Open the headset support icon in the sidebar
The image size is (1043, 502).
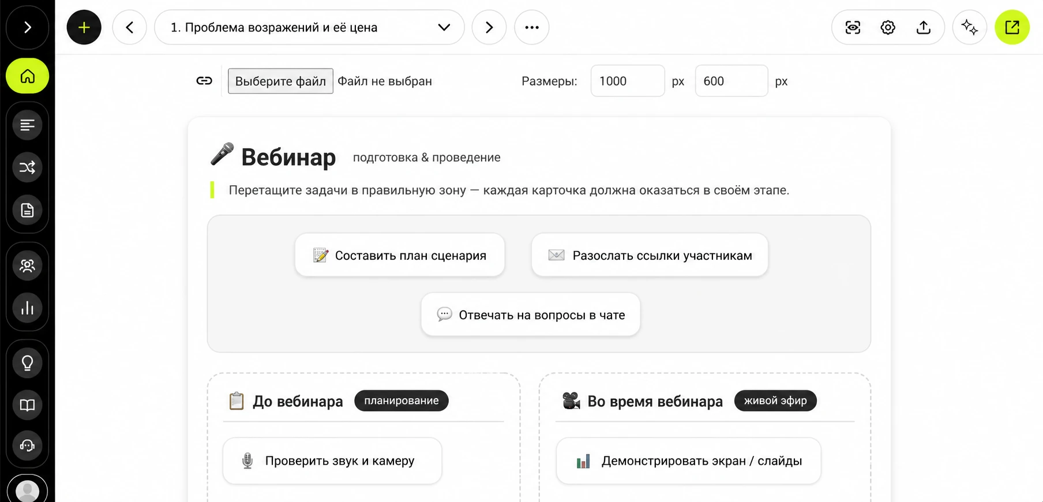[x=27, y=445]
